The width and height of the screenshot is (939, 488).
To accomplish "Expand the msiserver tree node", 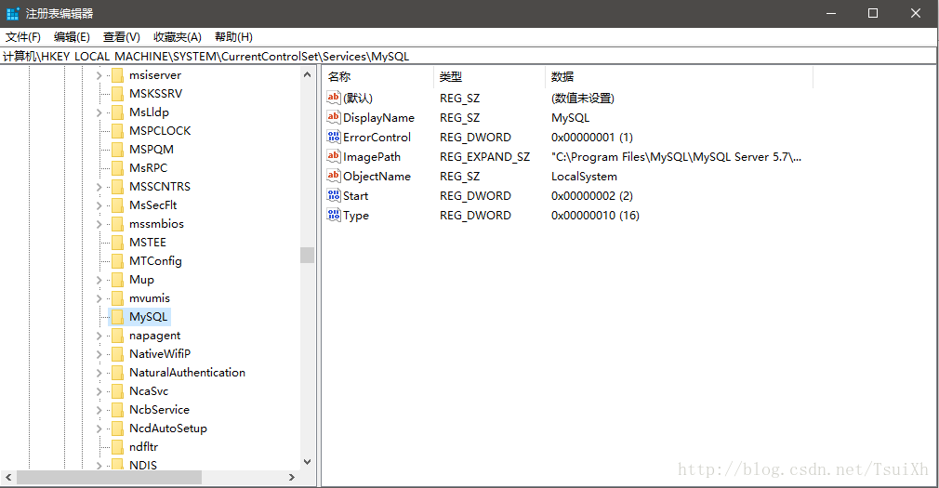I will [x=99, y=75].
